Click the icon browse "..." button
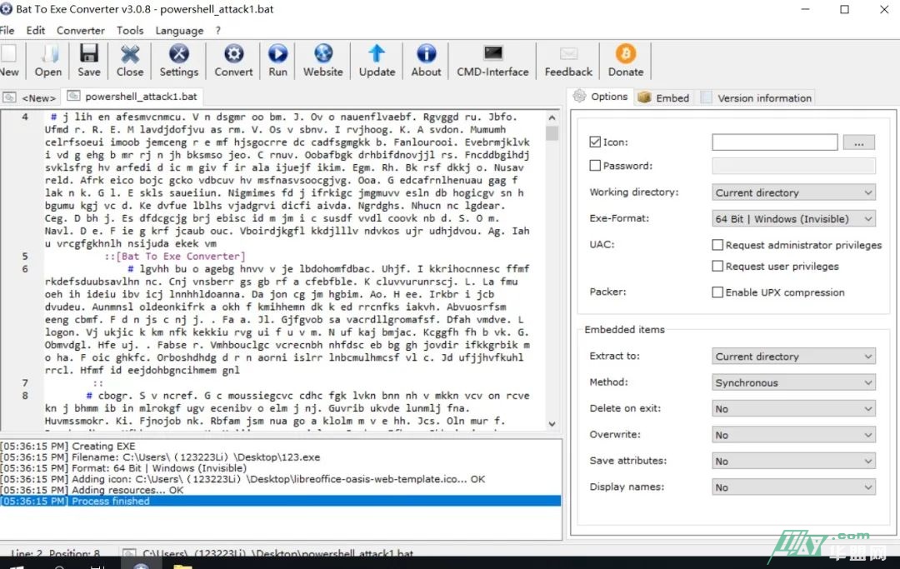This screenshot has height=569, width=900. point(858,143)
